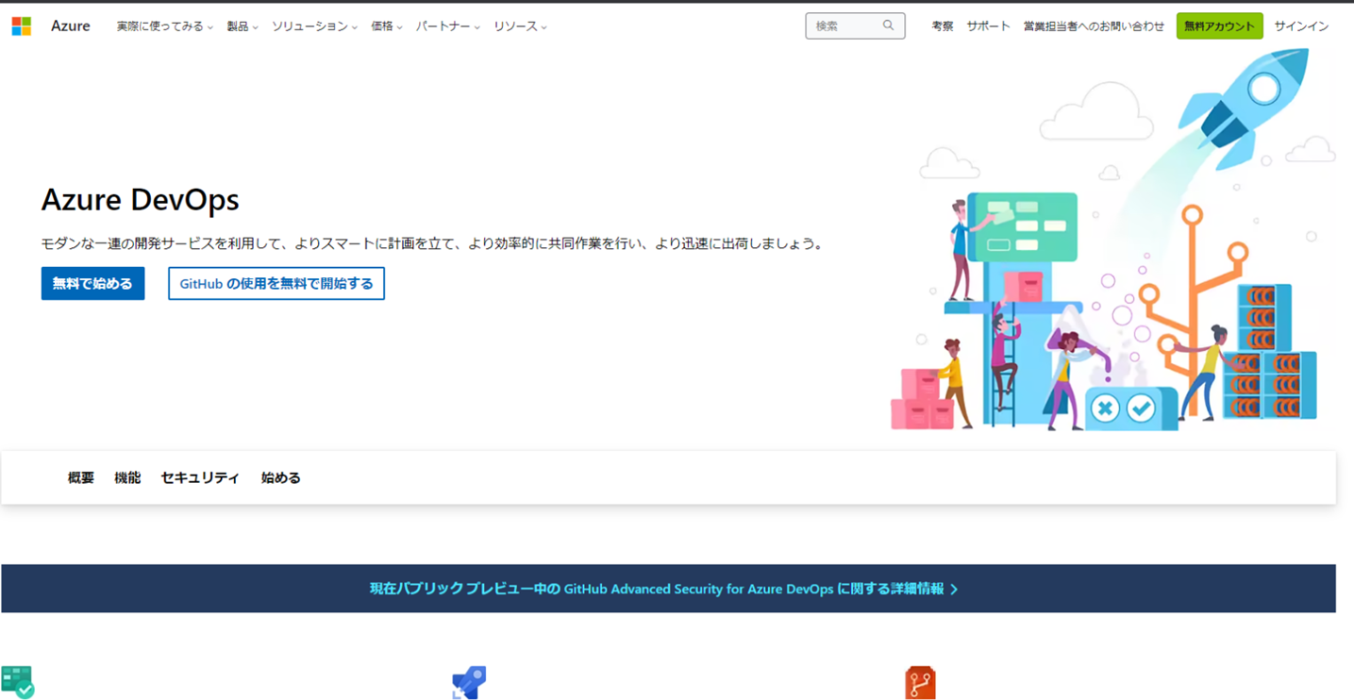Expand the 実際に使ってみる menu
The width and height of the screenshot is (1354, 700).
pyautogui.click(x=165, y=26)
